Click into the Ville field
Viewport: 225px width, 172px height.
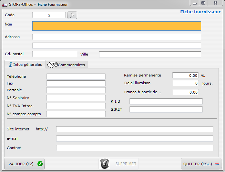pyautogui.click(x=150, y=54)
